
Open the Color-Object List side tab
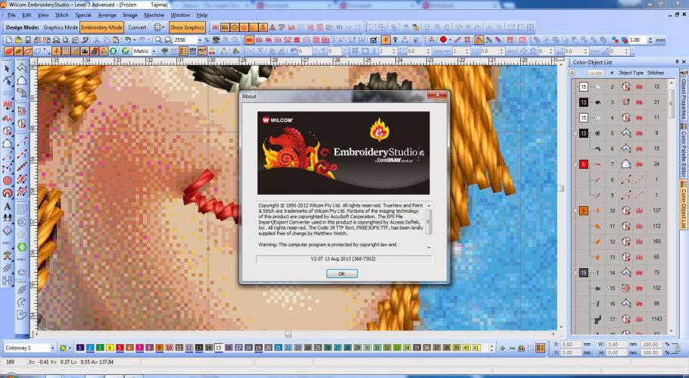(x=684, y=205)
